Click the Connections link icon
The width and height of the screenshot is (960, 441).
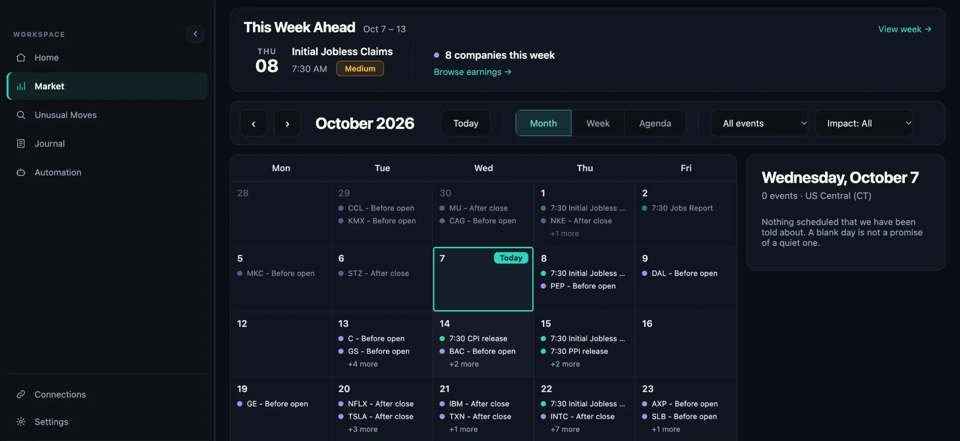coord(21,394)
